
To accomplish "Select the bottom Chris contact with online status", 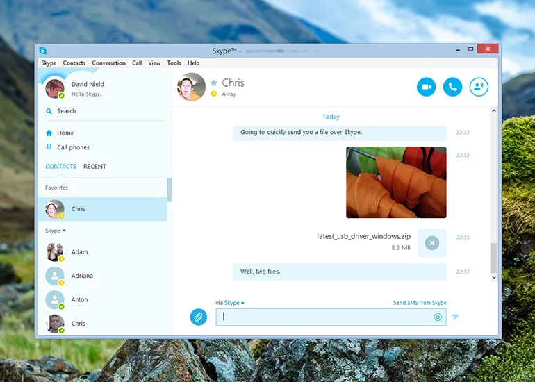I will [103, 324].
